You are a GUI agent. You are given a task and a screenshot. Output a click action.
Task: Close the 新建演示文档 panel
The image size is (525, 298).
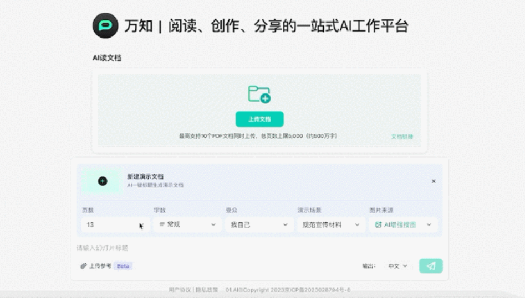[x=434, y=181]
